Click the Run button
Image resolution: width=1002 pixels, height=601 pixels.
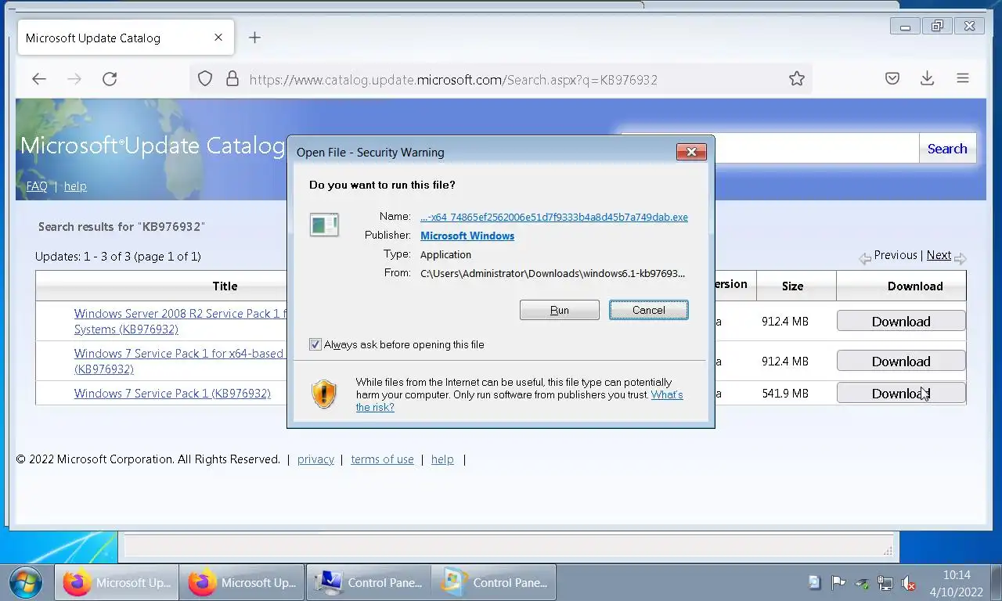click(x=560, y=310)
